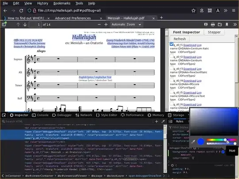Open the File menu
The image size is (239, 179).
click(5, 4)
